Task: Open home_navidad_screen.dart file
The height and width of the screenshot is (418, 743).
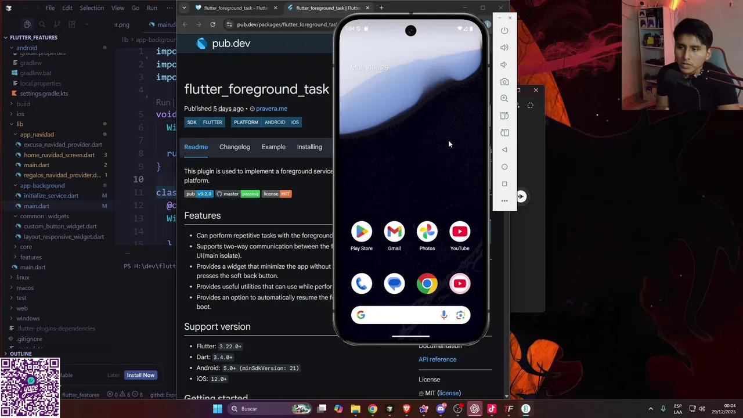Action: 59,155
